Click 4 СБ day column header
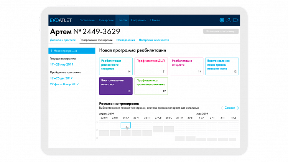Viewport: 288px width, 162px height. [x=234, y=118]
